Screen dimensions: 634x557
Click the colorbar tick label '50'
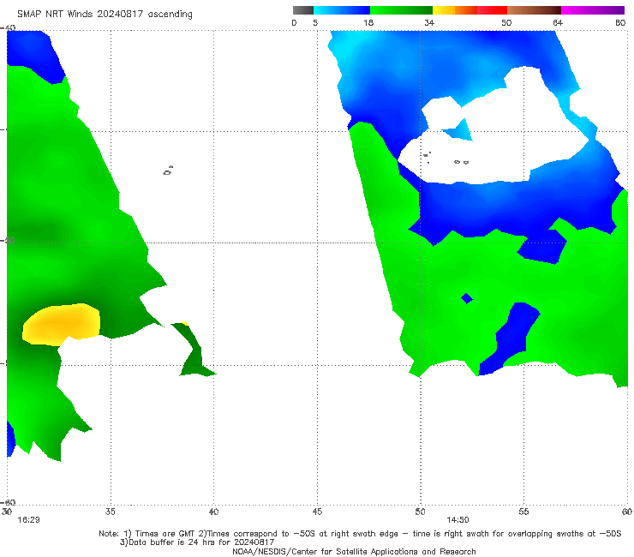click(x=506, y=22)
